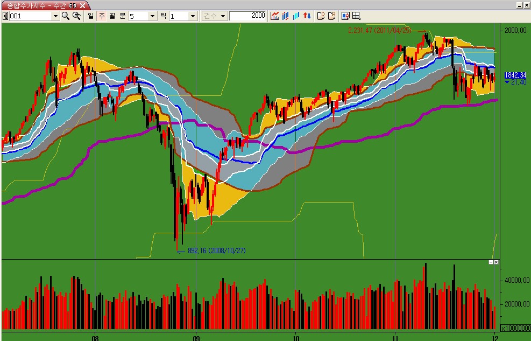Screen dimensions: 531x341
Task: Click the zoom magnifier with arrow icon
Action: coord(76,16)
